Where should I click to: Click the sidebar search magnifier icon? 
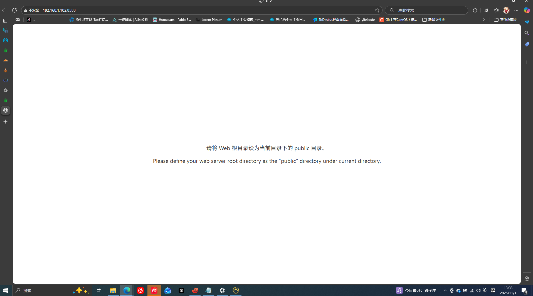tap(527, 33)
